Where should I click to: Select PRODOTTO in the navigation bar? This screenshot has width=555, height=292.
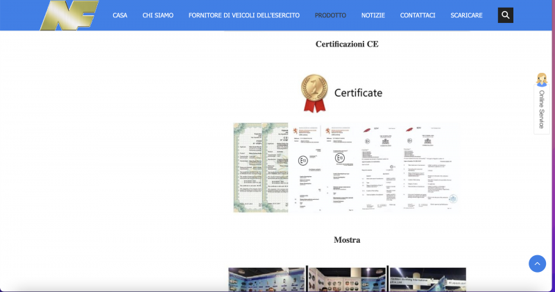pos(330,15)
